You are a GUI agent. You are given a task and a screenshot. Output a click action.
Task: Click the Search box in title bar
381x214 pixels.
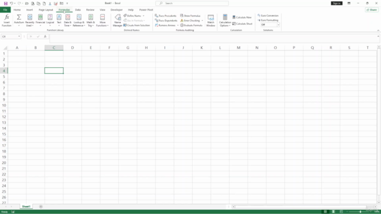[x=192, y=4]
